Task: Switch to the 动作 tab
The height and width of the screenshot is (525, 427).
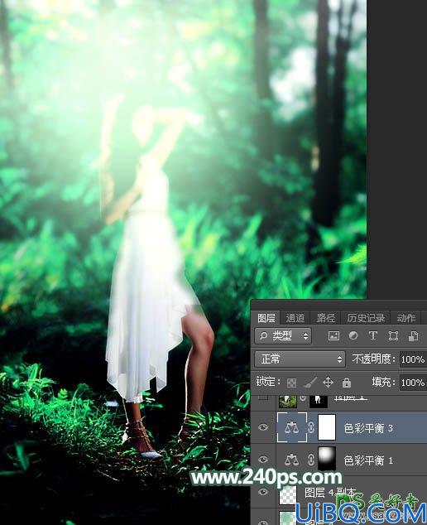Action: coord(406,318)
